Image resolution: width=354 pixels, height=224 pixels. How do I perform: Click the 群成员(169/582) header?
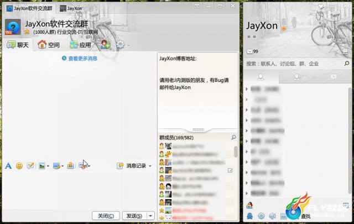click(x=176, y=138)
